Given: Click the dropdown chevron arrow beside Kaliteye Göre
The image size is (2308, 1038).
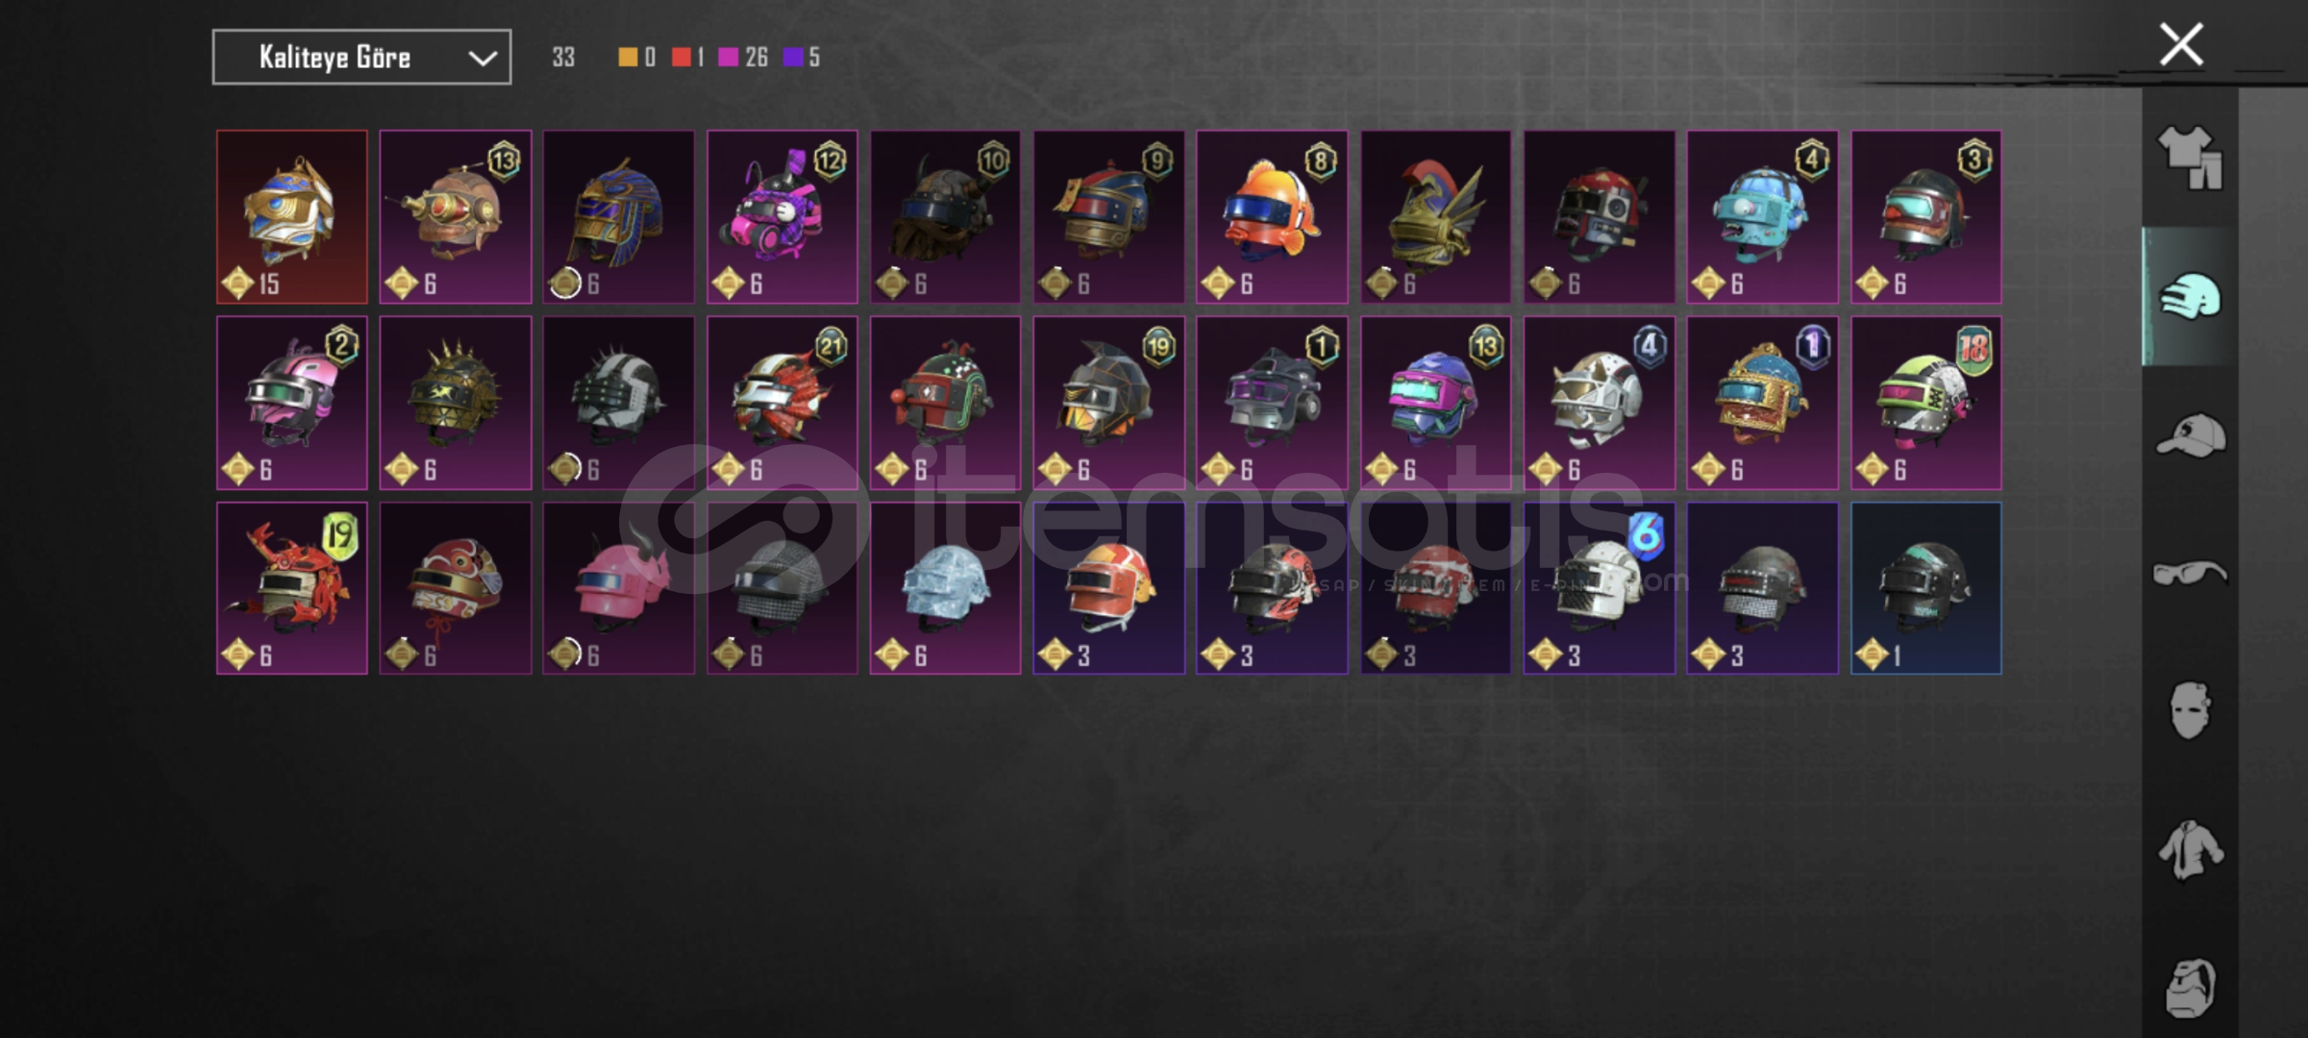Looking at the screenshot, I should (x=482, y=59).
